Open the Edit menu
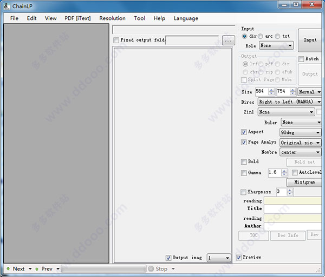Viewport: 325px width, 277px height. [x=31, y=18]
